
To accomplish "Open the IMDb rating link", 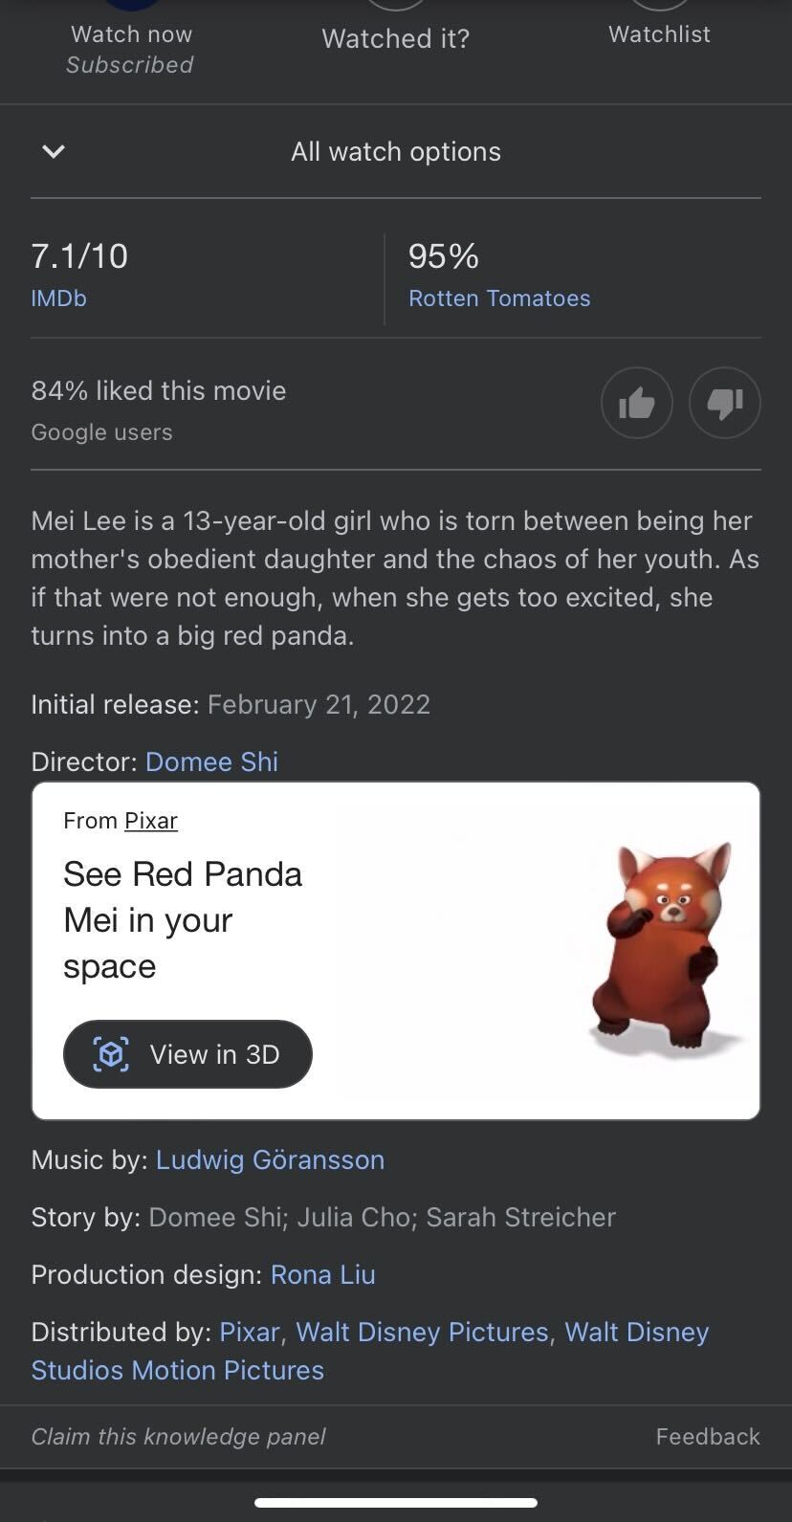I will tap(58, 298).
